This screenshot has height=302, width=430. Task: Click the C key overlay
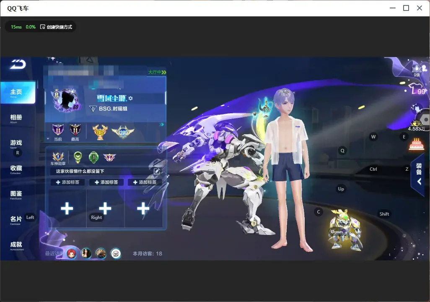[319, 212]
